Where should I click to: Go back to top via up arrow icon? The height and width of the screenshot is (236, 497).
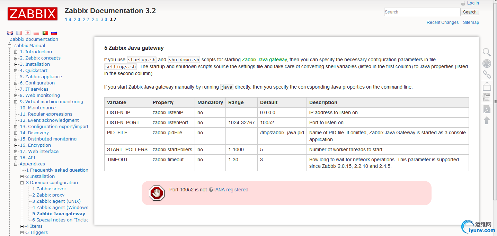487,120
